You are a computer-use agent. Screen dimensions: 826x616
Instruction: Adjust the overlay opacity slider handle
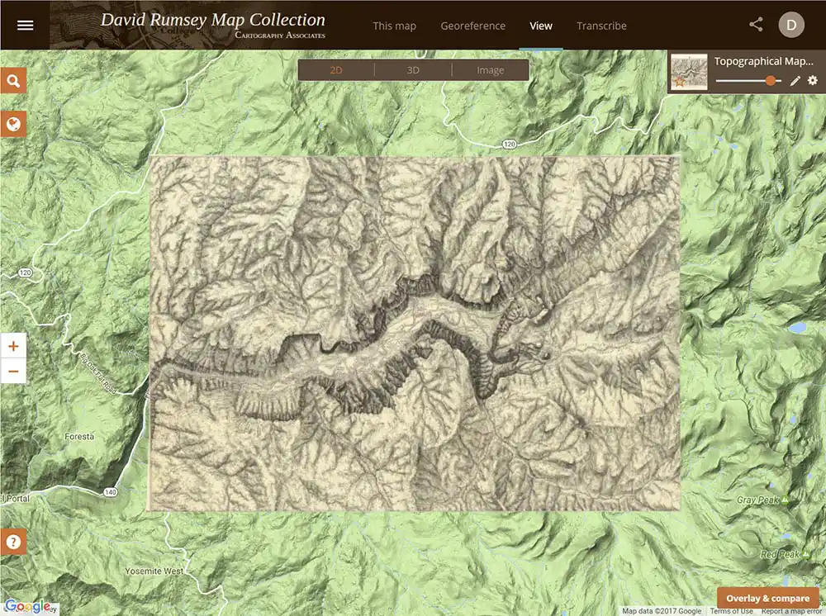click(770, 81)
